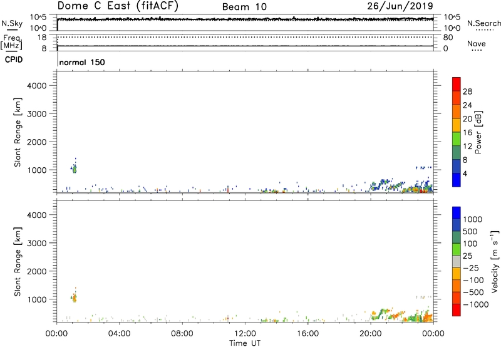Click the '08:00' time axis tick label
This screenshot has width=501, height=347.
[x=182, y=334]
